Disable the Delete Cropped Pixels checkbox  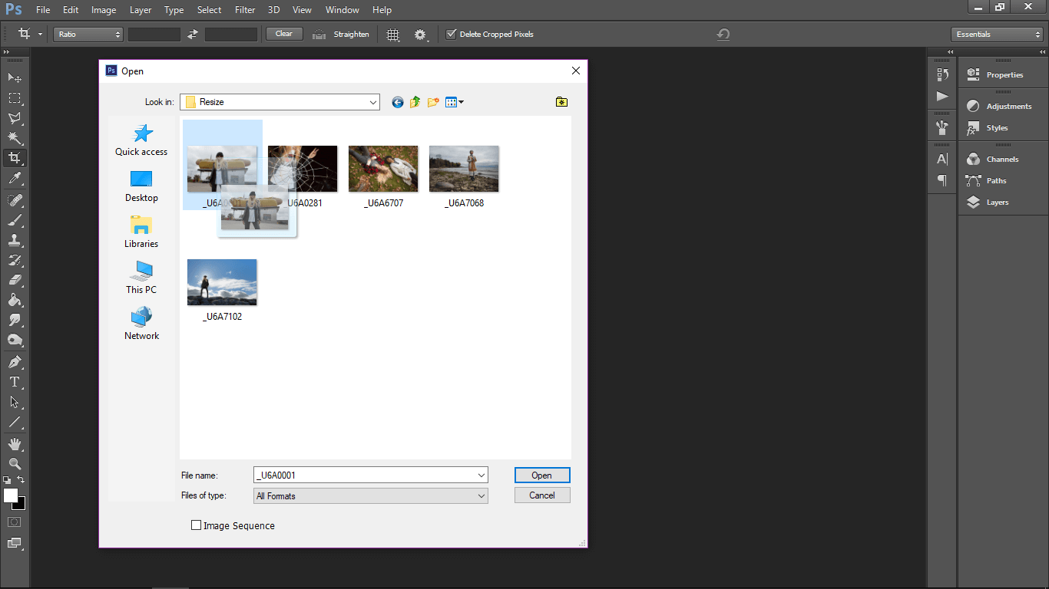pos(452,34)
